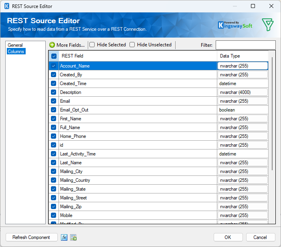Open the id data type dropdown
Screen dimensions: 281x247
(243, 145)
